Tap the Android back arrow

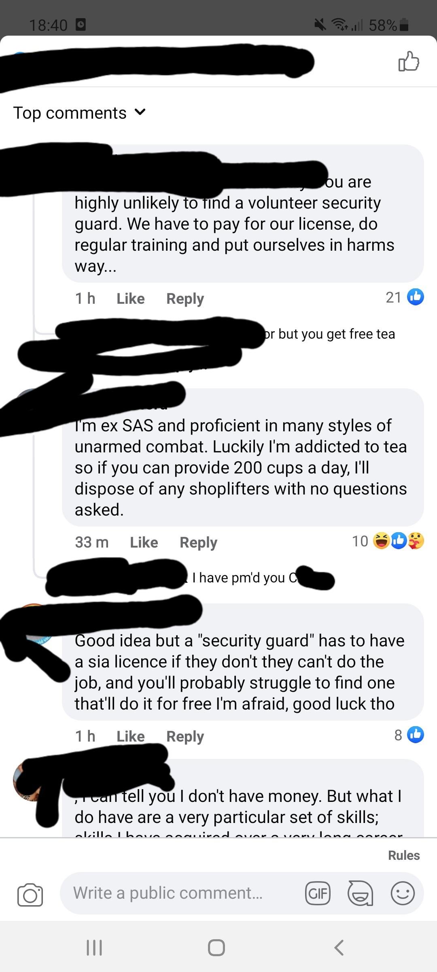(339, 947)
